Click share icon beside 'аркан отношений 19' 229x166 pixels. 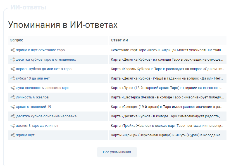(x=13, y=107)
